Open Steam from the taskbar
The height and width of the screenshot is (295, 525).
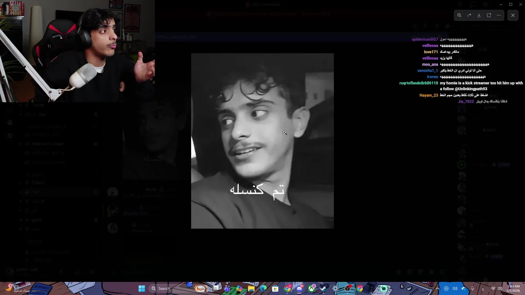pyautogui.click(x=323, y=288)
